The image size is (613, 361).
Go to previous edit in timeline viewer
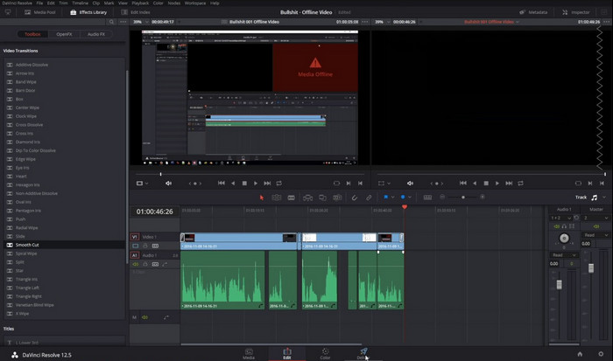(463, 183)
